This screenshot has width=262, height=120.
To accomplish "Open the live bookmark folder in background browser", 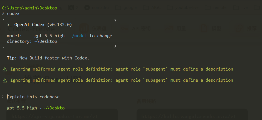I will pyautogui.click(x=240, y=7).
